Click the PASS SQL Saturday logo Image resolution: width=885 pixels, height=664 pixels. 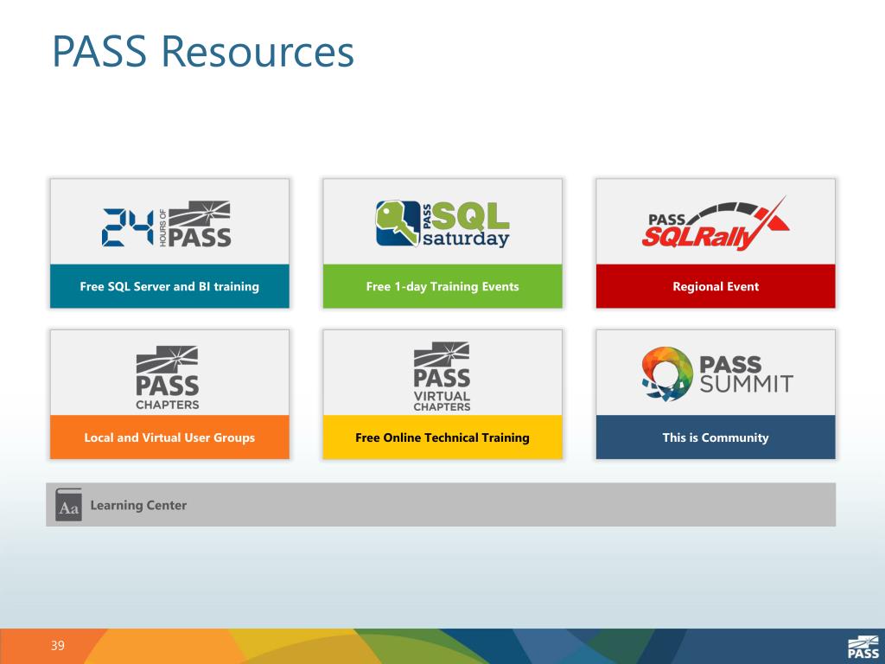point(442,224)
